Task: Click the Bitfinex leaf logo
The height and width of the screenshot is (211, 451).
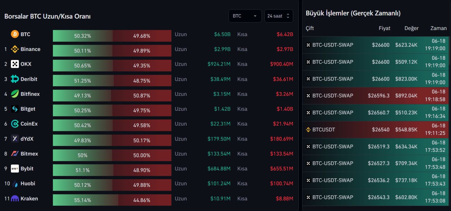Action: point(15,94)
